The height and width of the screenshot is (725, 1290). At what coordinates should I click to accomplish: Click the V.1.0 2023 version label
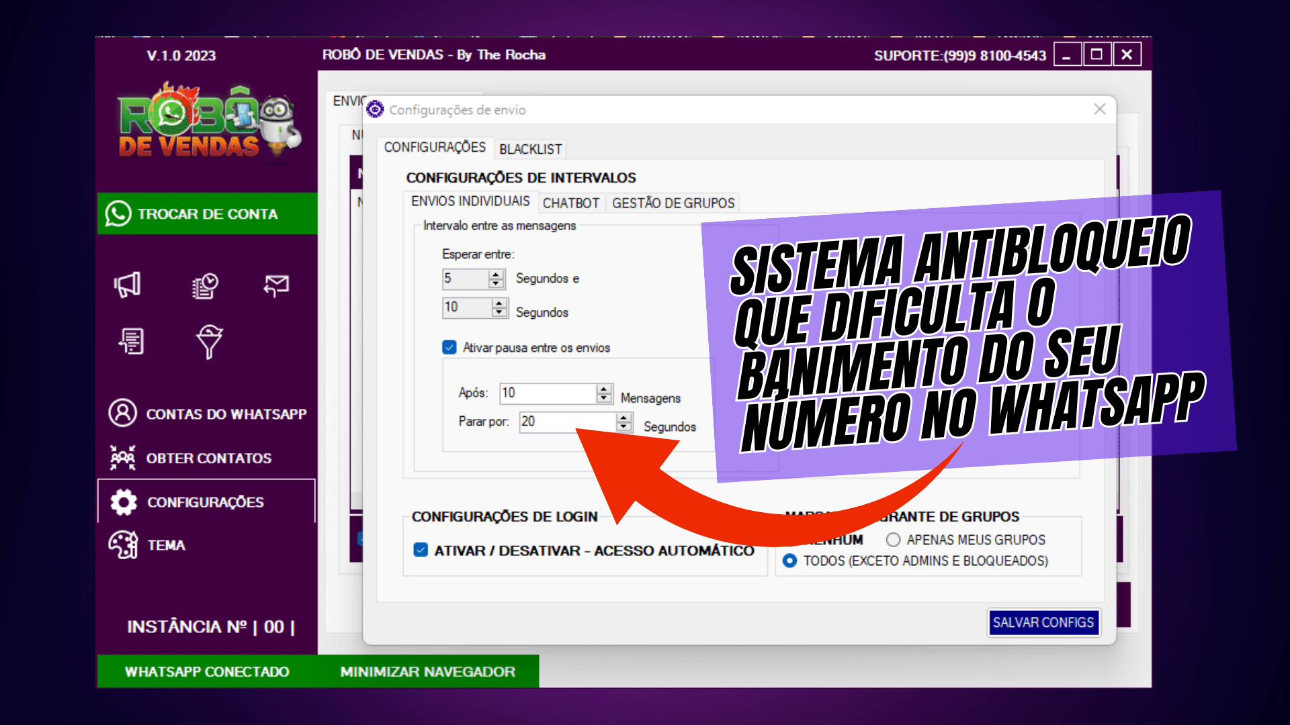tap(181, 56)
